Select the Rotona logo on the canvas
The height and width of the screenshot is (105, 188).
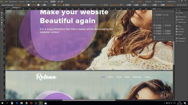[46, 77]
